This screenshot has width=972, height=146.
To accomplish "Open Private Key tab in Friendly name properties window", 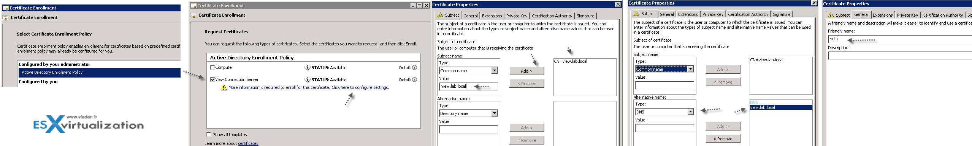I will click(x=907, y=15).
